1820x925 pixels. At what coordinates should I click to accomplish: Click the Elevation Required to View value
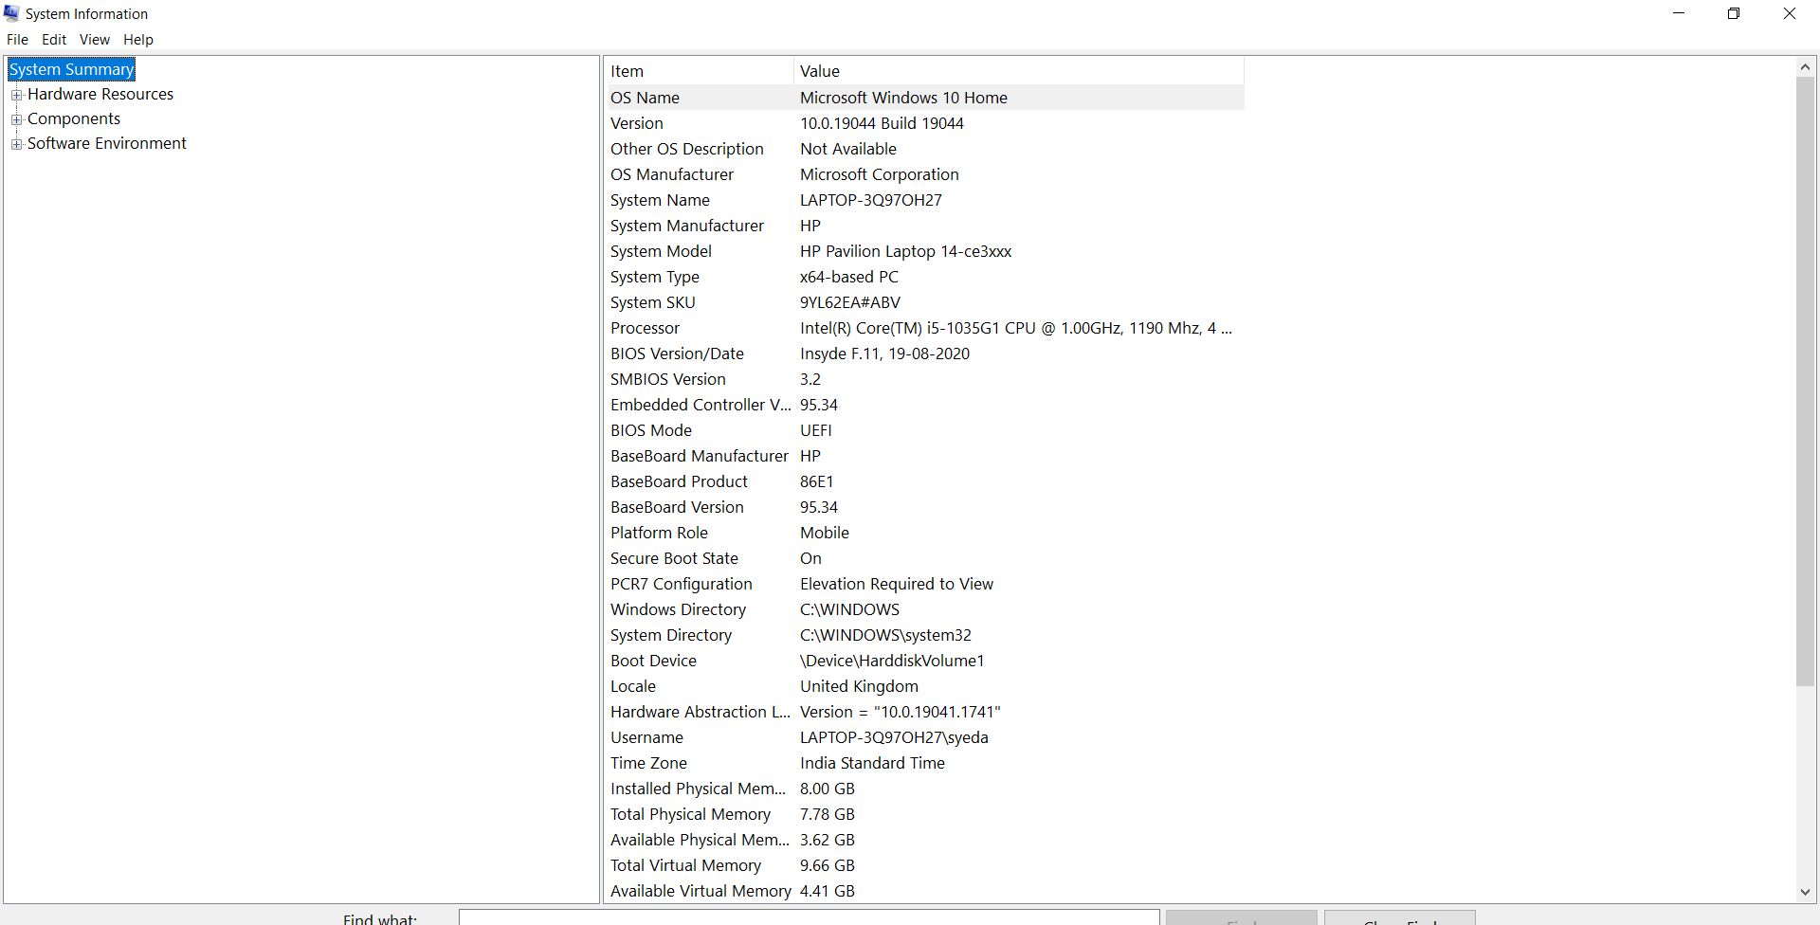click(x=897, y=584)
